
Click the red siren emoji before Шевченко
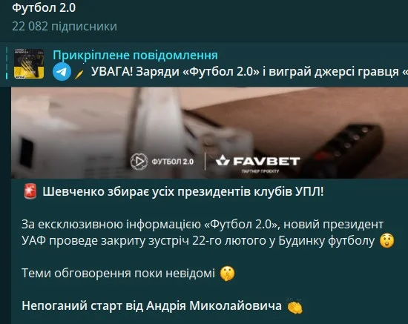[x=30, y=191]
